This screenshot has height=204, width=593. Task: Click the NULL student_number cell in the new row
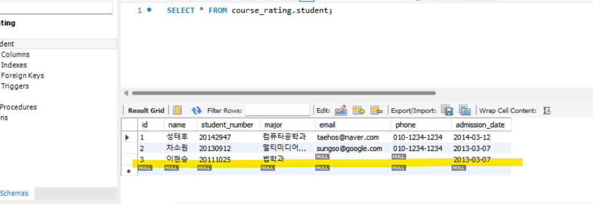click(x=228, y=170)
